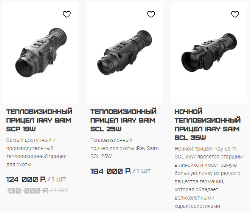250x212 pixels.
Task: Click the 194 000 ₽ price
Action: tap(111, 171)
